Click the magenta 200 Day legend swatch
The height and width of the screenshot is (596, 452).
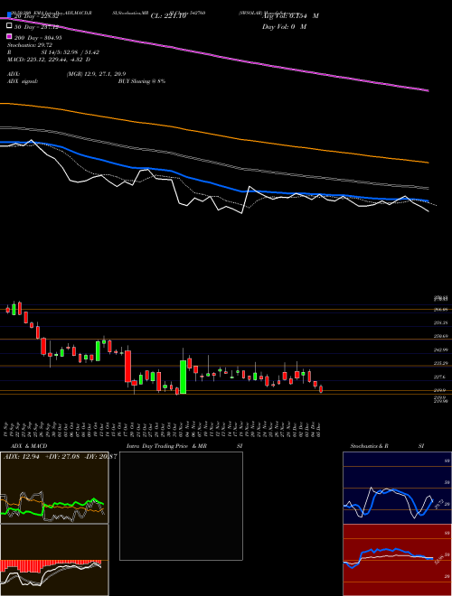[9, 37]
